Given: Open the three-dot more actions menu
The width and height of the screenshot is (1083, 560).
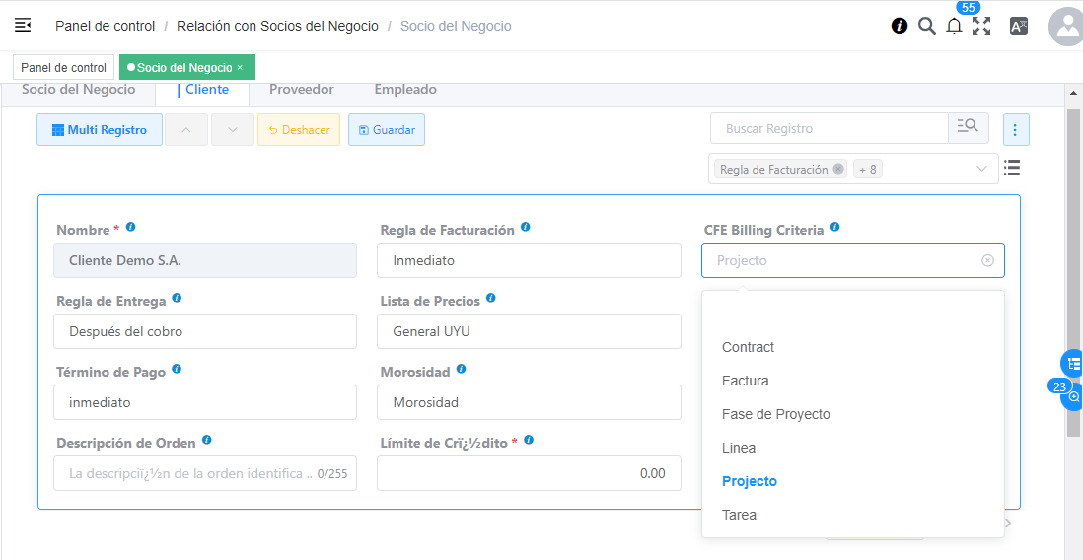Looking at the screenshot, I should (x=1016, y=130).
